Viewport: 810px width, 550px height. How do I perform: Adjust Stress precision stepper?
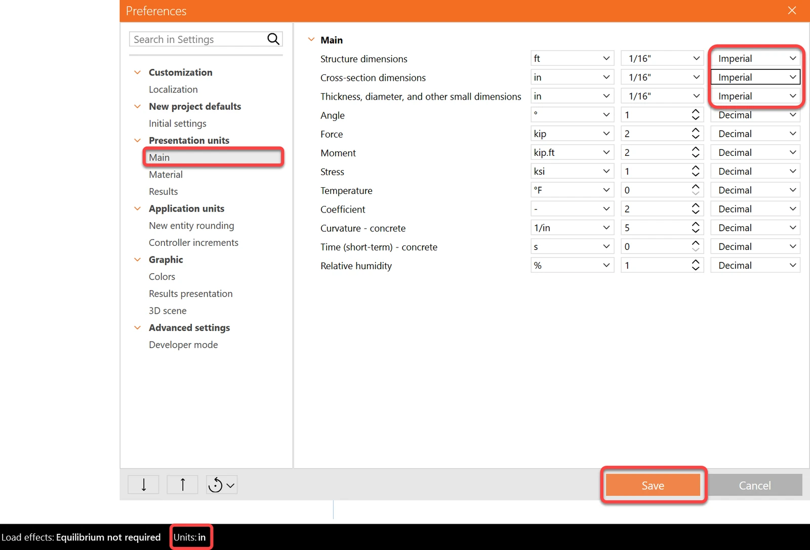pyautogui.click(x=696, y=171)
